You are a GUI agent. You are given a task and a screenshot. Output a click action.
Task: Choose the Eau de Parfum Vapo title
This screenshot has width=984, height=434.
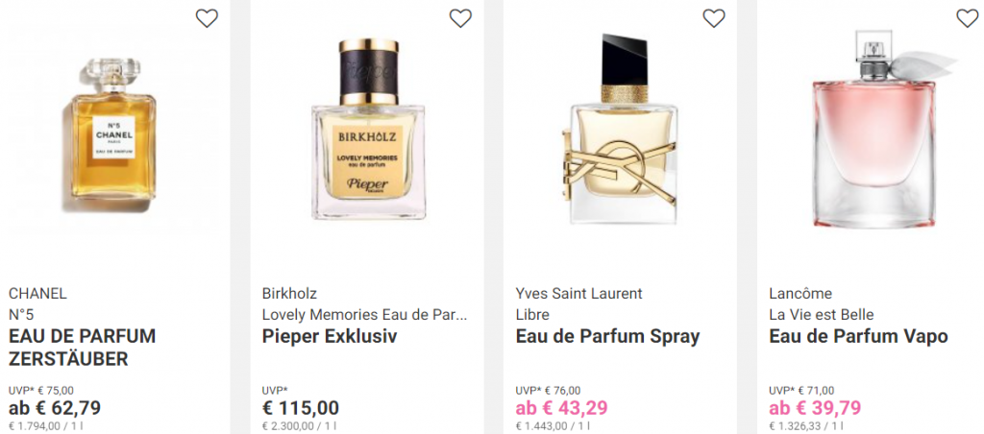click(x=858, y=337)
